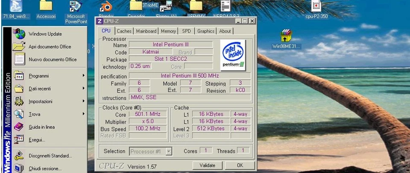Click the Cores count value
The height and width of the screenshot is (173, 410).
(206, 150)
